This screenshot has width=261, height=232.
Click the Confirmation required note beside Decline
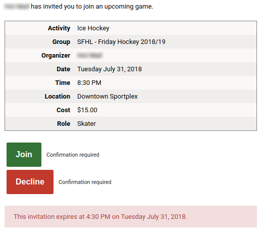click(85, 182)
